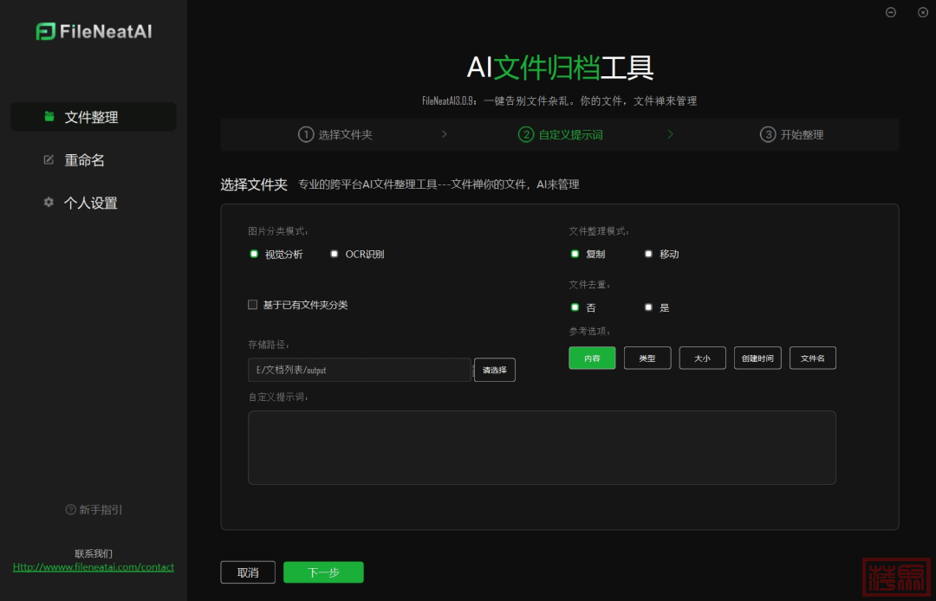Click the question mark icon beside 新手指引

70,509
